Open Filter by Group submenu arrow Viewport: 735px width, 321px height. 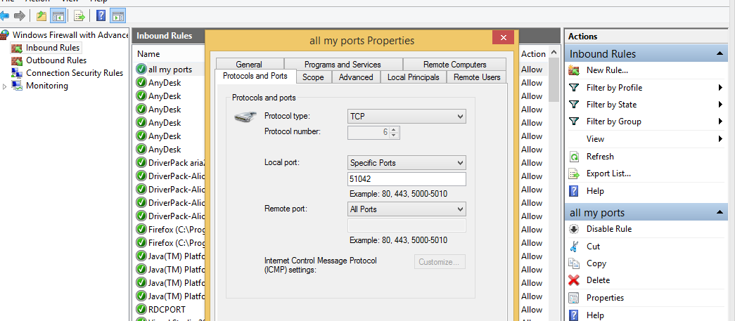pos(720,122)
